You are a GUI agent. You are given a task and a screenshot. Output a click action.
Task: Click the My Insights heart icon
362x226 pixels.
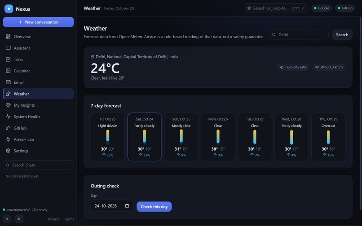[x=8, y=105]
